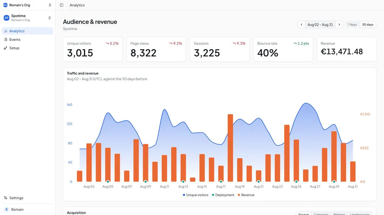Click the 3,015 unique visitors value
Screen dimensions: 384x215
[x=80, y=53]
